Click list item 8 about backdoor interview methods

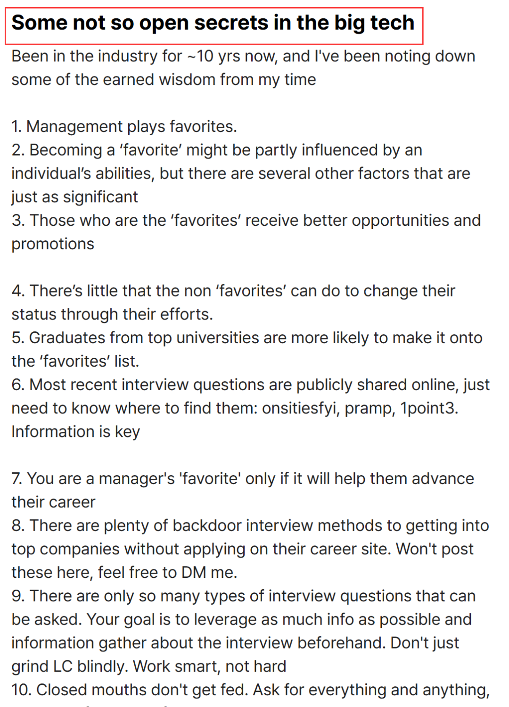250,549
